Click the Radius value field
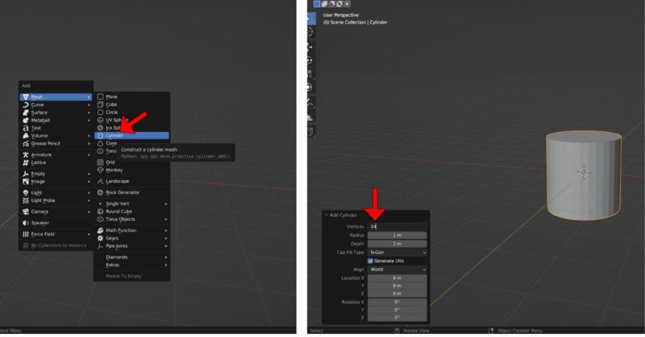The image size is (645, 337). (397, 235)
